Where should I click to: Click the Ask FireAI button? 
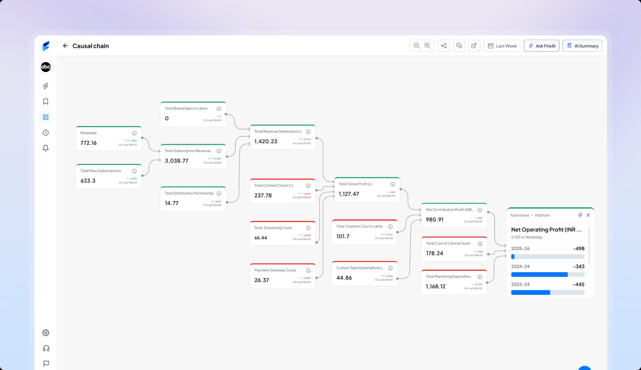[x=541, y=46]
